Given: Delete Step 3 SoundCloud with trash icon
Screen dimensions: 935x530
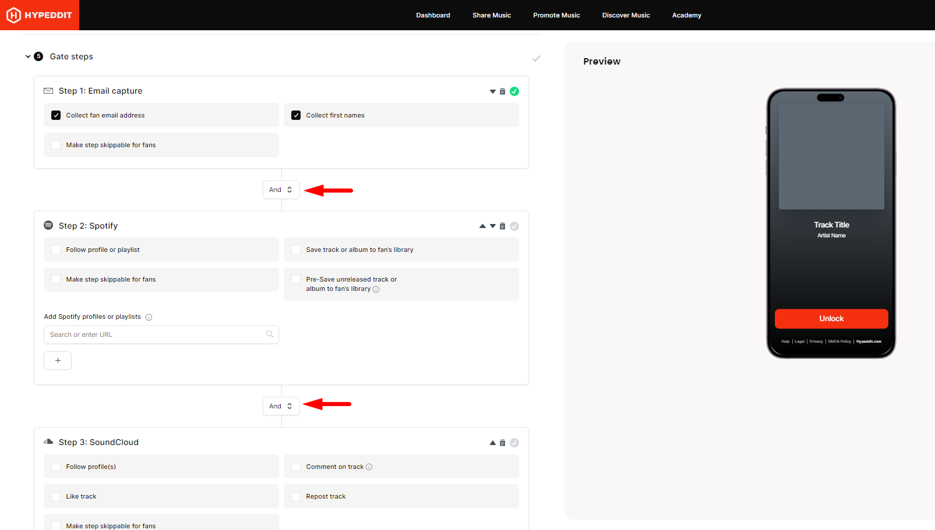Looking at the screenshot, I should pos(503,443).
